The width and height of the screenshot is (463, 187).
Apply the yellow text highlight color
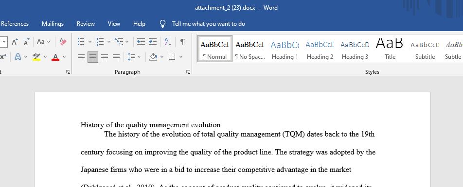click(x=36, y=57)
